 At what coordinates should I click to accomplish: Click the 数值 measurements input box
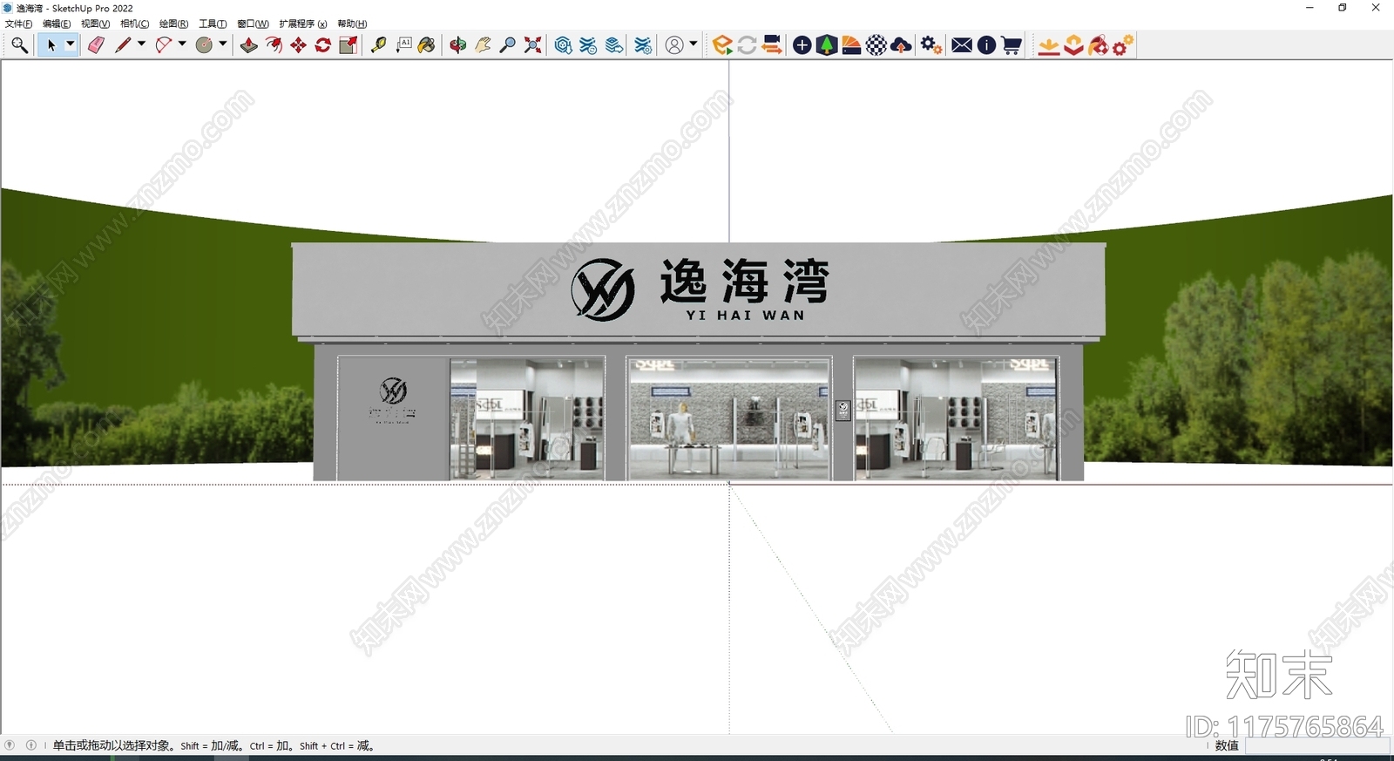coord(1316,746)
